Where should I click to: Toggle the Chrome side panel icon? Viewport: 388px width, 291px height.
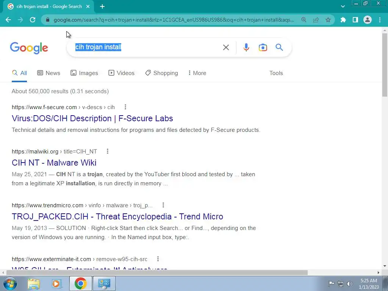coord(355,20)
